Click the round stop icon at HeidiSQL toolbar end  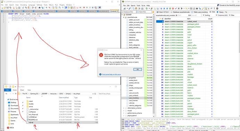pyautogui.click(x=217, y=8)
